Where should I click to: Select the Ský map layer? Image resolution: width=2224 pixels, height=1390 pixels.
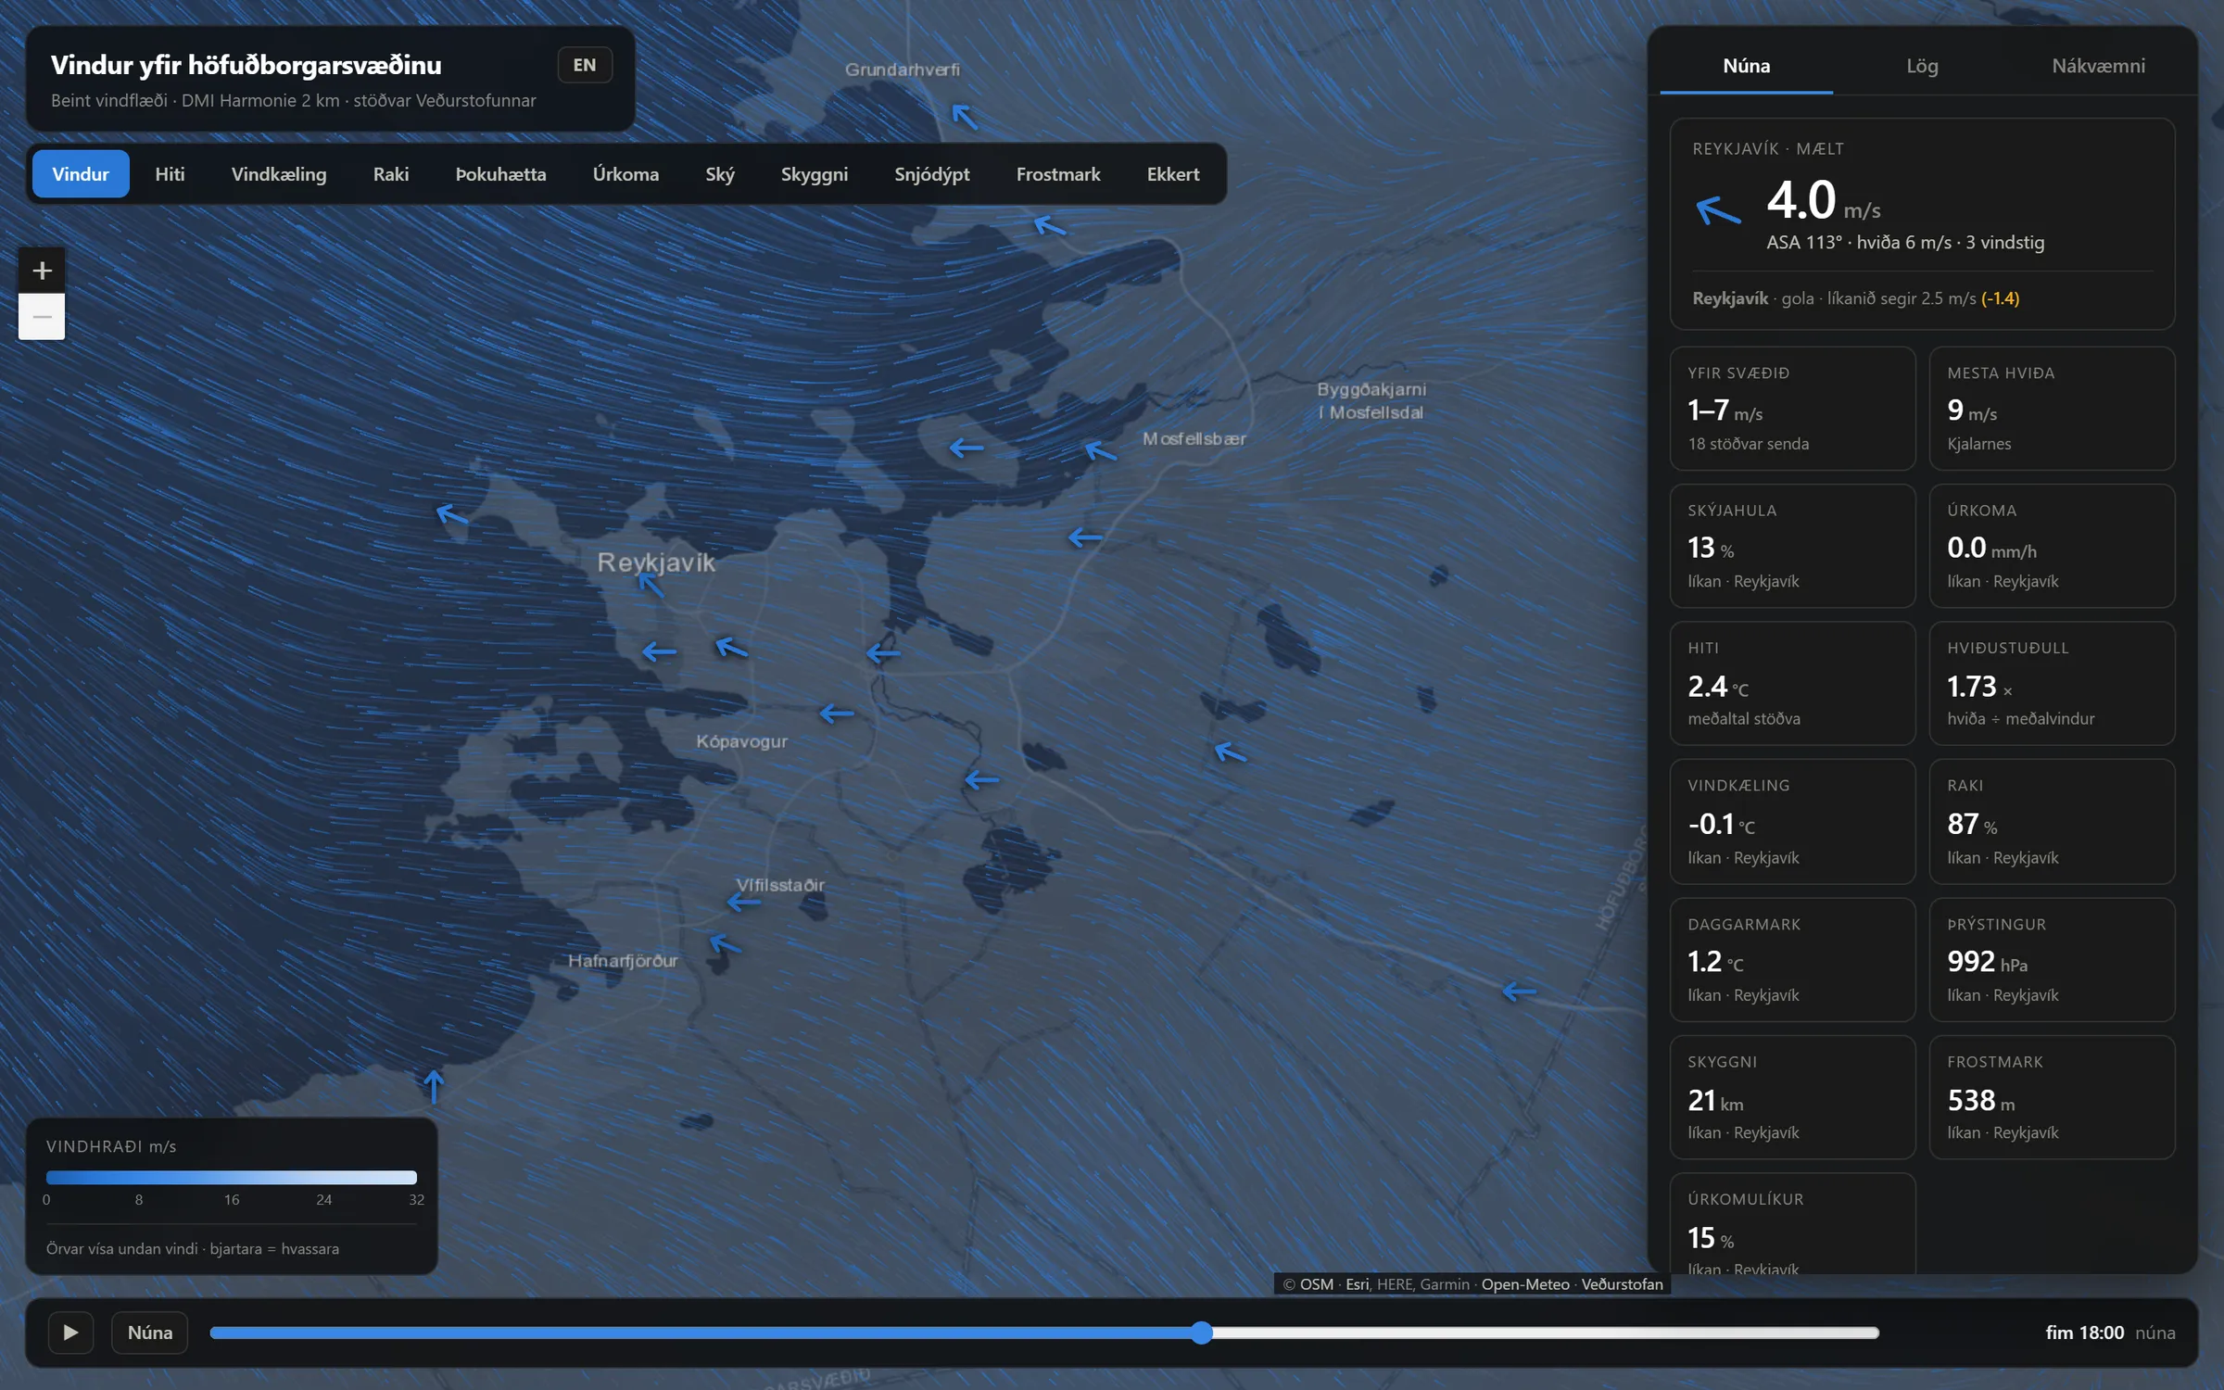click(x=720, y=174)
